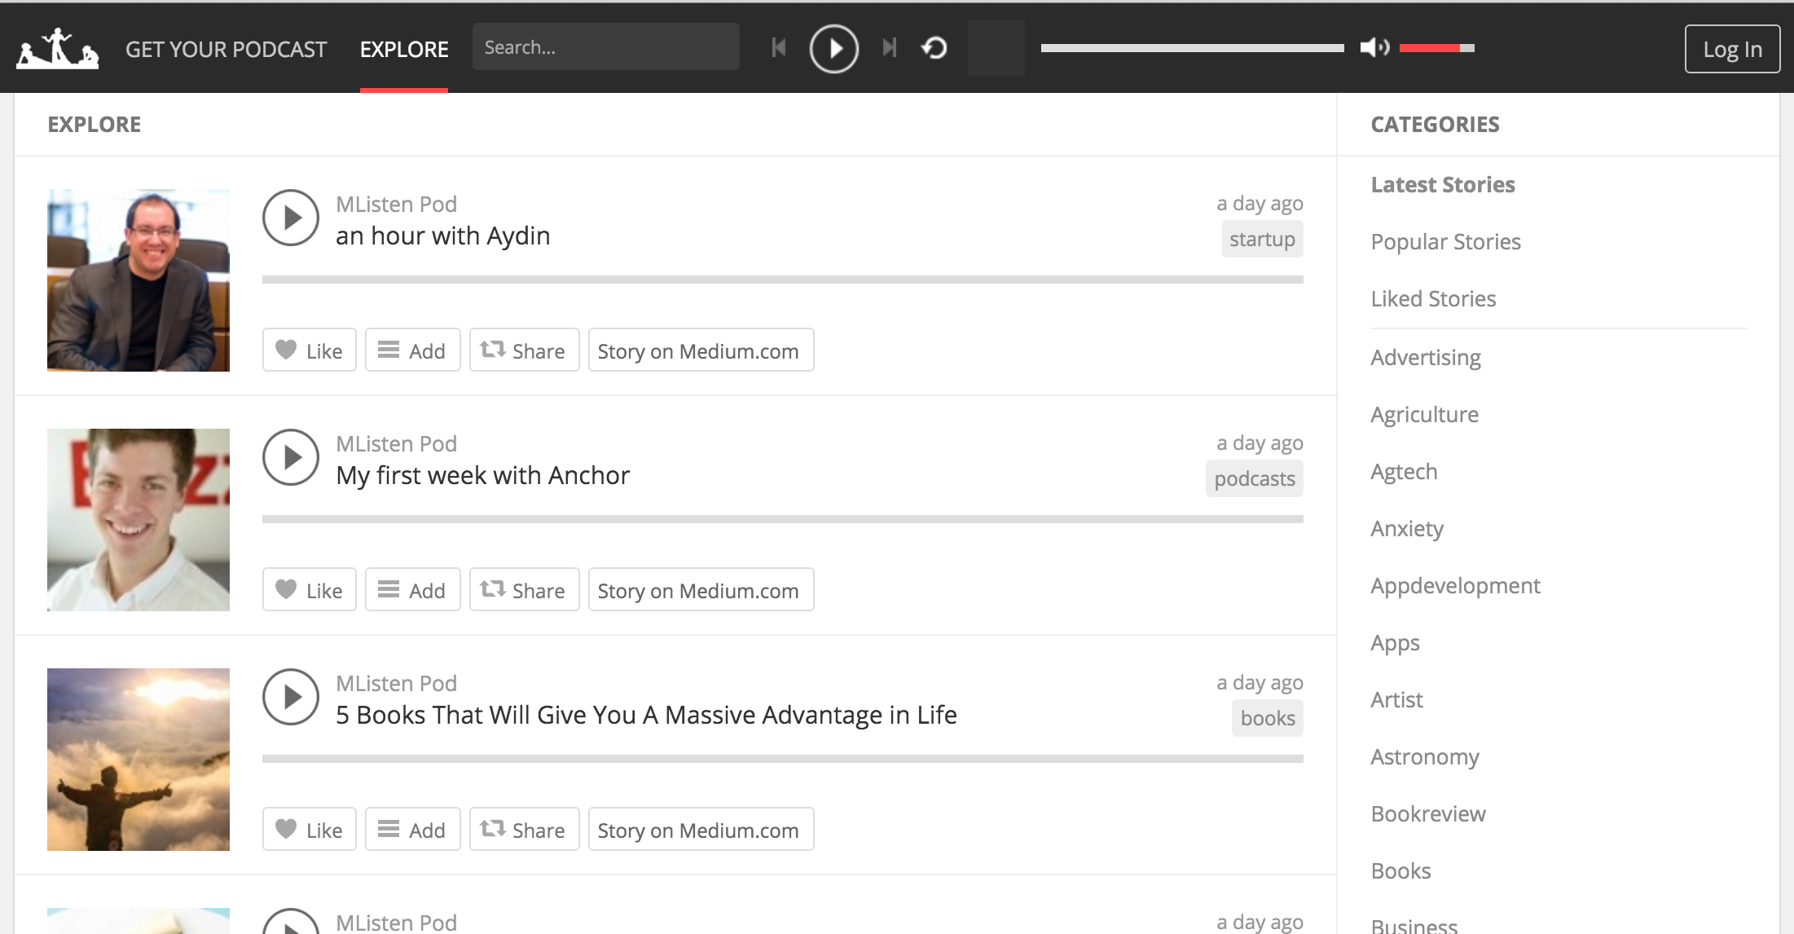Click the site logo in header
Viewport: 1794px width, 934px height.
click(x=58, y=49)
